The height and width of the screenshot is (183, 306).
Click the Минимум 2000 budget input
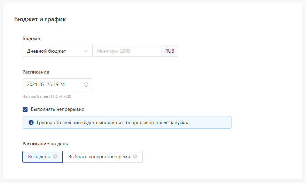click(x=127, y=51)
